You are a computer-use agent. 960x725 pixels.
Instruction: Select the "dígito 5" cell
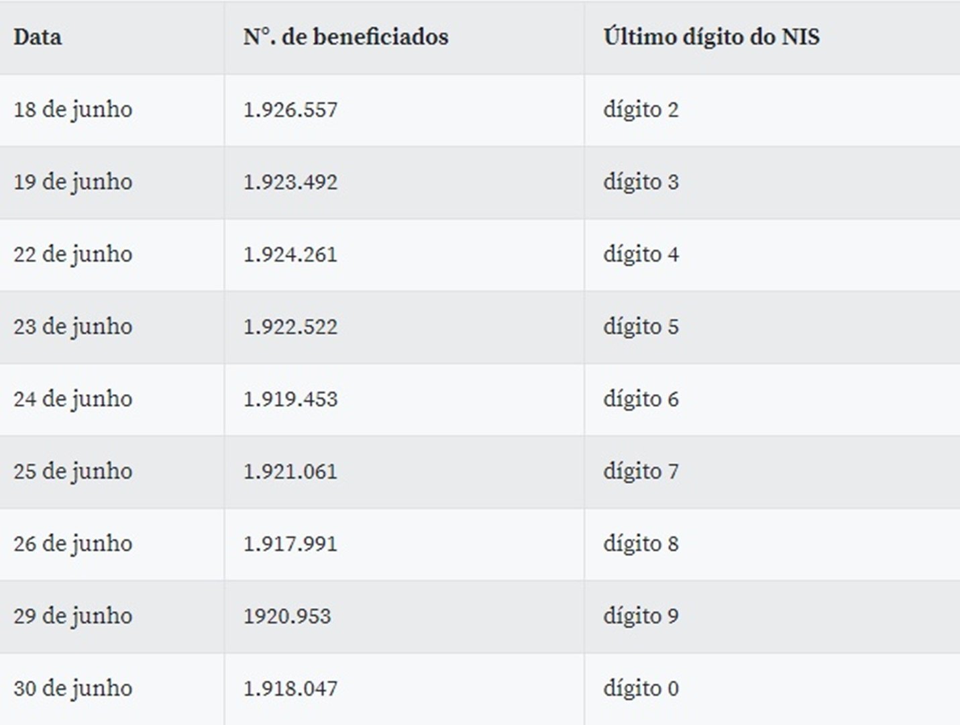pyautogui.click(x=641, y=327)
